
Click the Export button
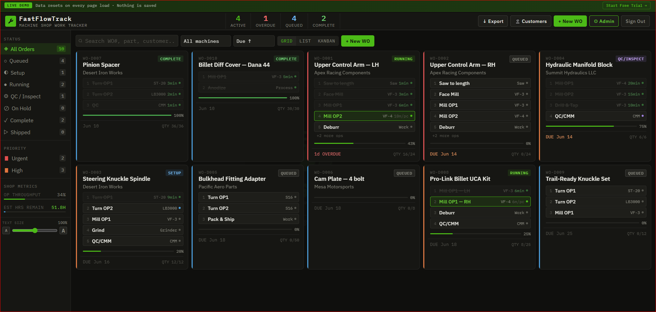[493, 21]
